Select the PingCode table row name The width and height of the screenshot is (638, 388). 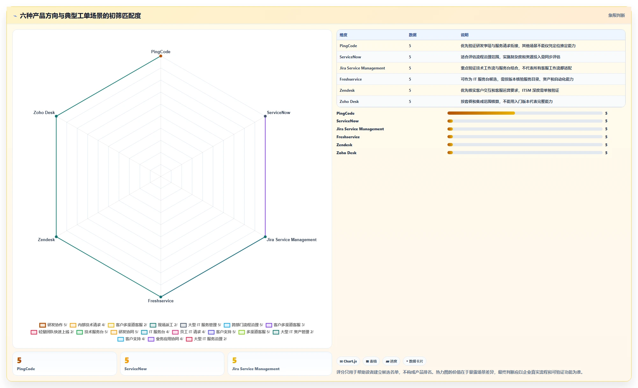tap(348, 46)
